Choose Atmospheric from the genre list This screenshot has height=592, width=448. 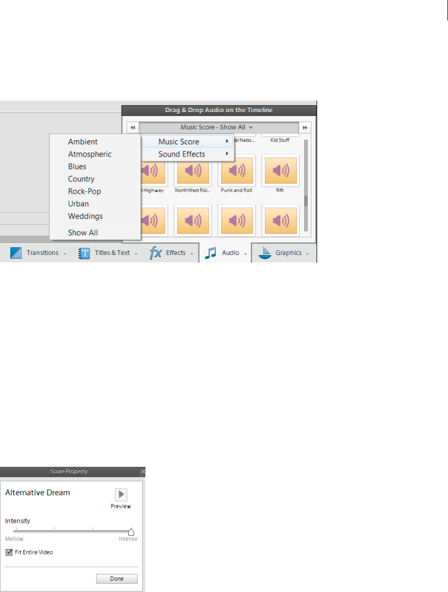pos(90,154)
